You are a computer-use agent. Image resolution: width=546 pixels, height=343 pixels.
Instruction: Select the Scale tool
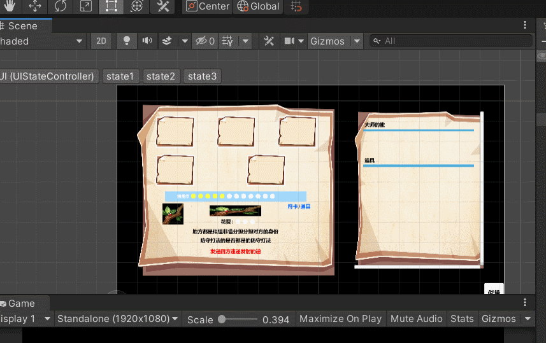point(85,6)
